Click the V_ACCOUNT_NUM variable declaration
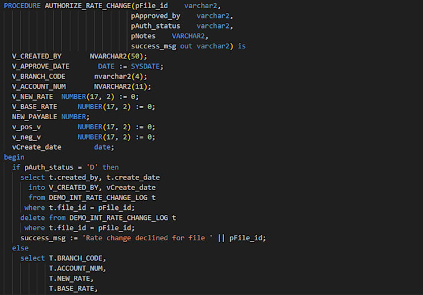423x295 pixels. click(81, 86)
